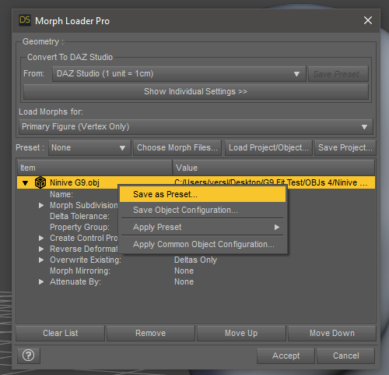The width and height of the screenshot is (389, 375).
Task: Click the Move Up button
Action: coord(241,333)
